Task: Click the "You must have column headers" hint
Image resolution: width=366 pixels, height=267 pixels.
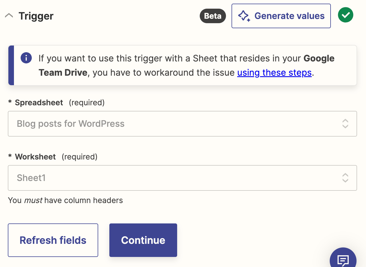Action: (x=65, y=200)
